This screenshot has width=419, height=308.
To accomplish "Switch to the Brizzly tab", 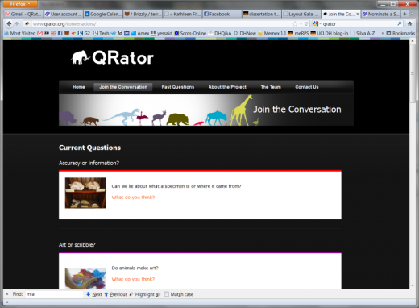I will [x=143, y=14].
